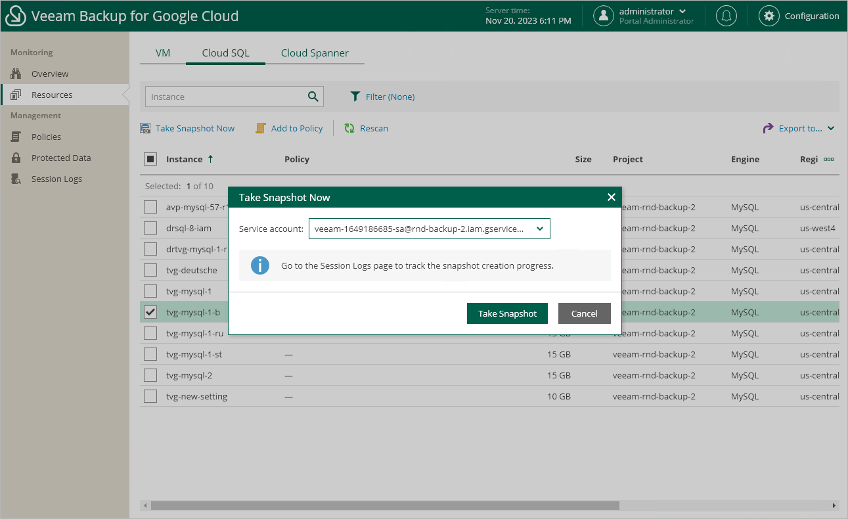
Task: Check the avp-mysql-57 row checkbox
Action: pos(150,207)
